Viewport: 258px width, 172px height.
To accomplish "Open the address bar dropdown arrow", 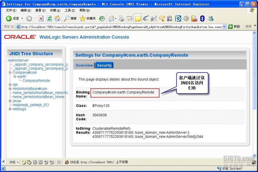I will point(224,27).
